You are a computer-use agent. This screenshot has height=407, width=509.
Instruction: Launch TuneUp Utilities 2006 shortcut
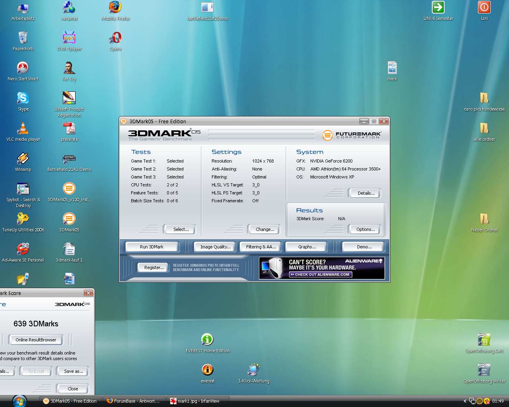23,223
